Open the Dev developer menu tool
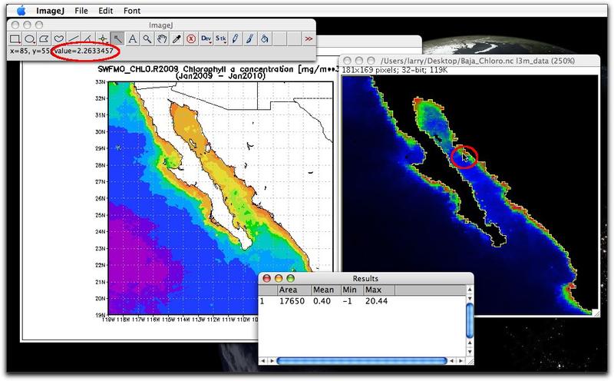This screenshot has width=614, height=381. point(206,39)
